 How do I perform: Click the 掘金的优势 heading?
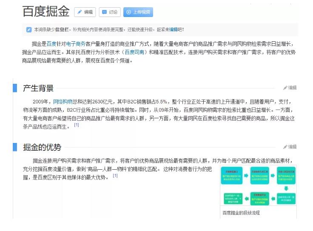(42, 147)
